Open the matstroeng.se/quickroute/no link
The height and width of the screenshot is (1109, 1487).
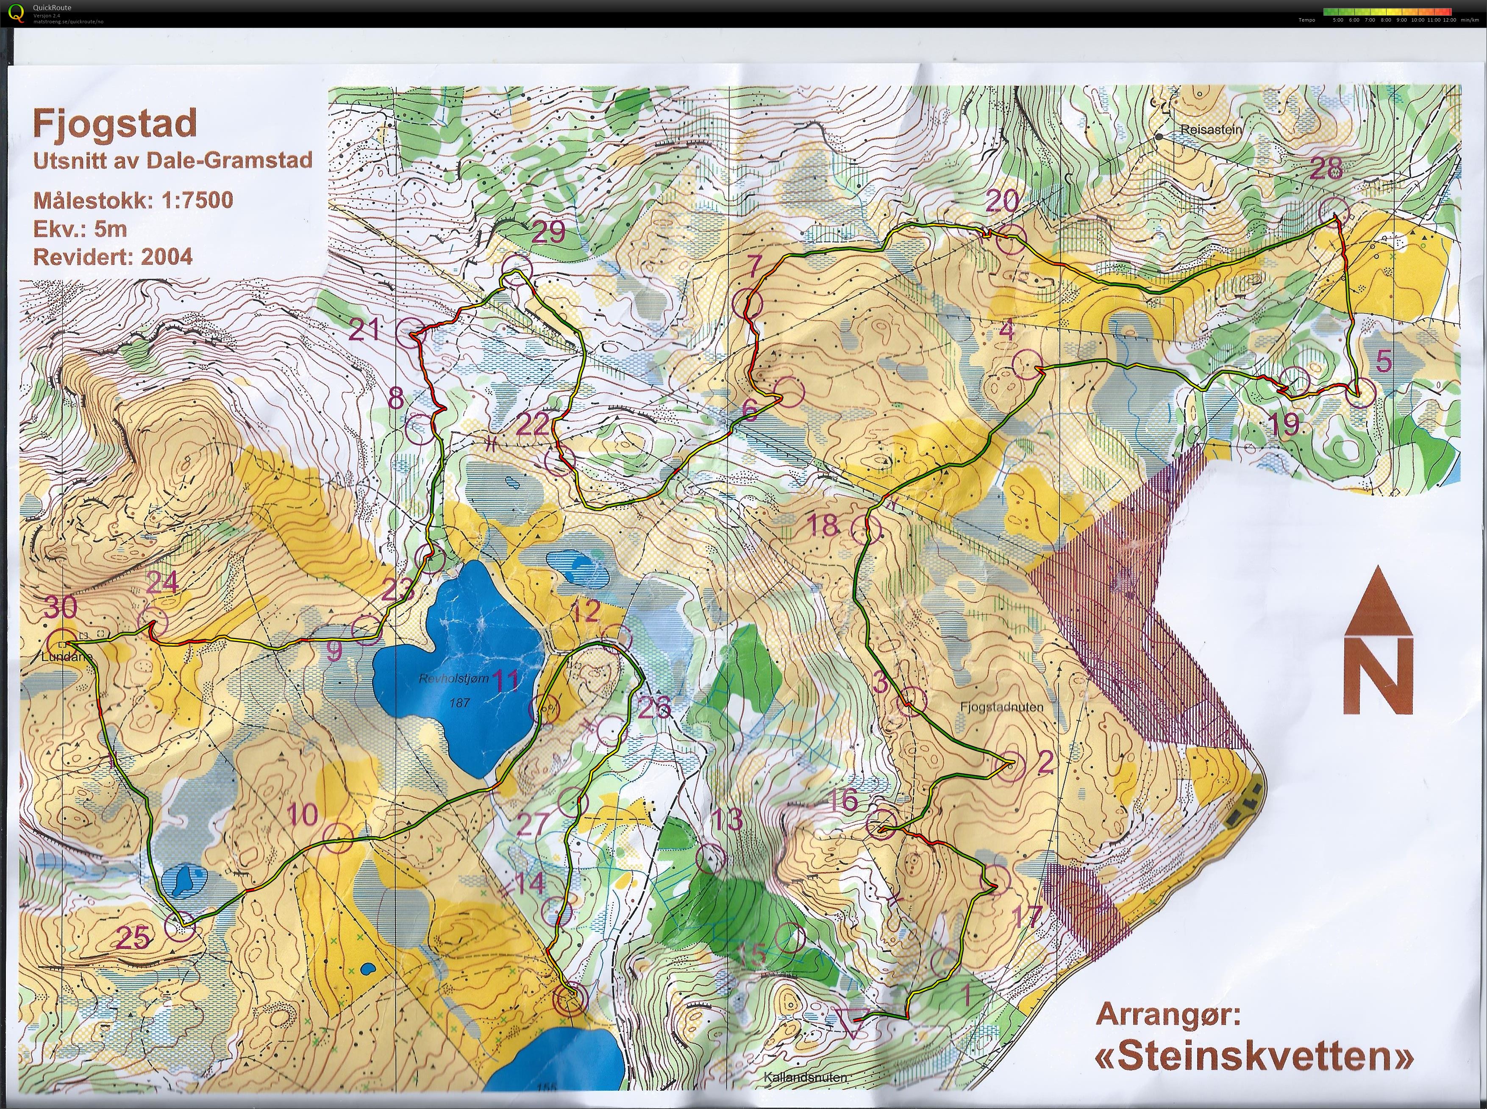click(69, 22)
